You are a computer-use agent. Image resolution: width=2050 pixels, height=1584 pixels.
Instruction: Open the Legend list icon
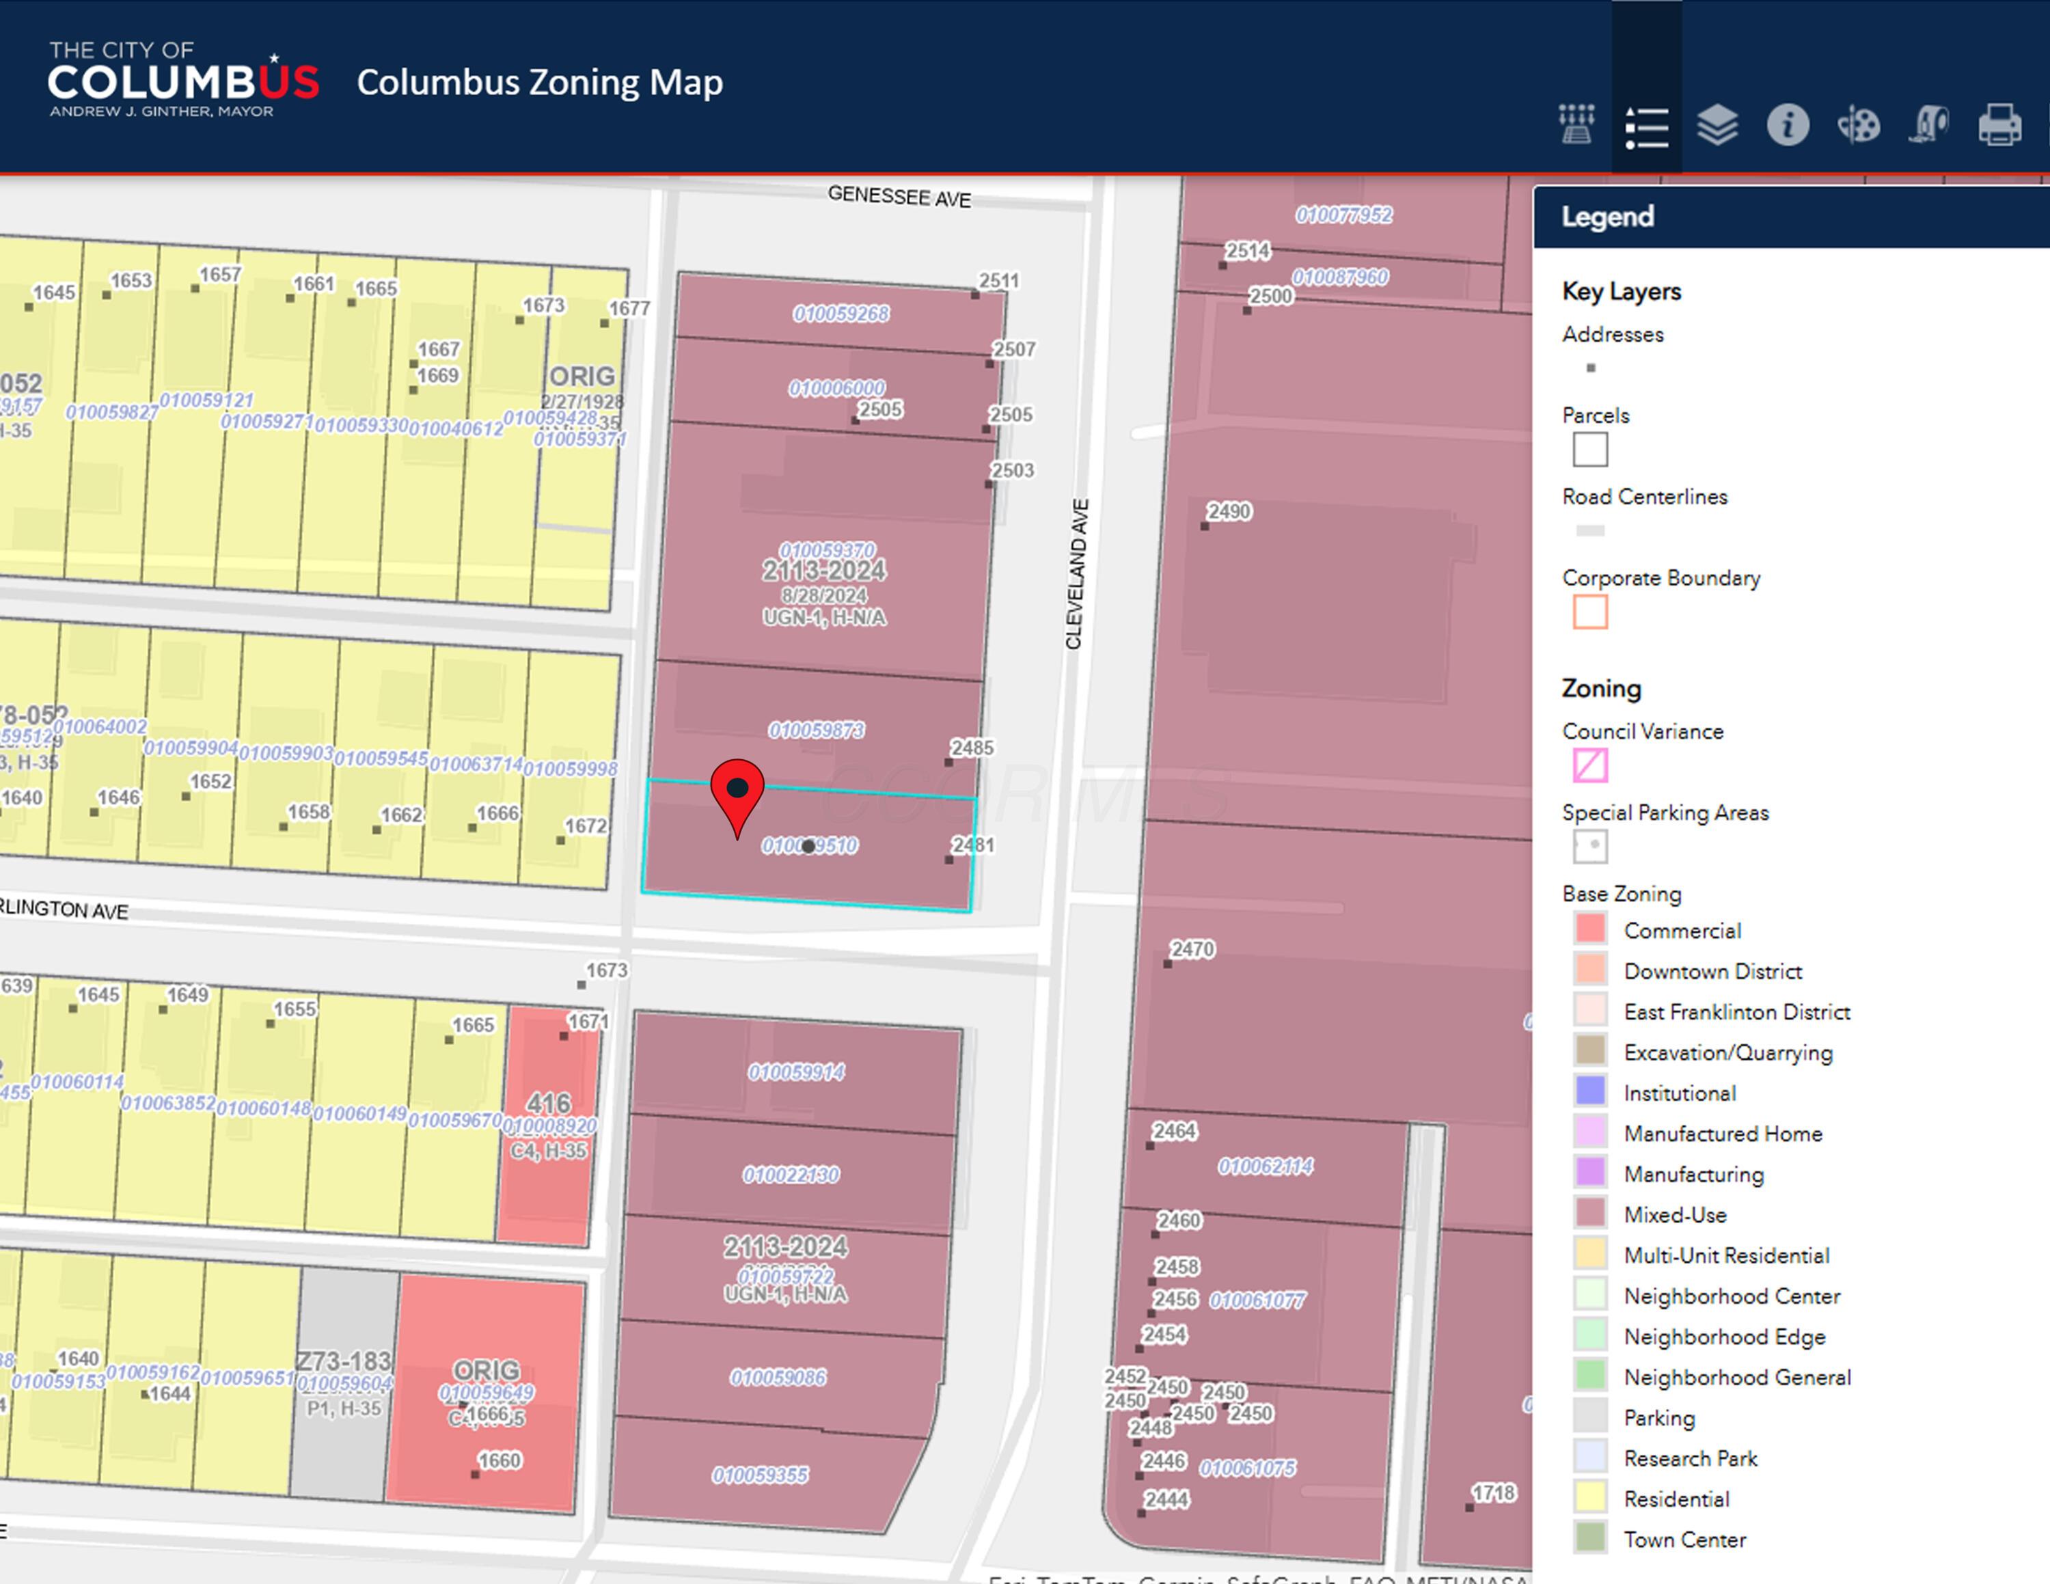tap(1646, 126)
